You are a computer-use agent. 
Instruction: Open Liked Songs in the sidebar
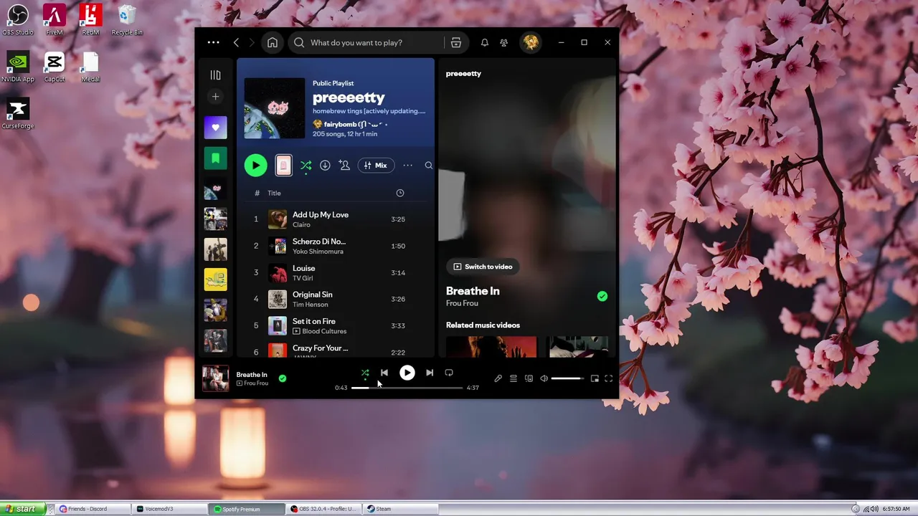(x=215, y=128)
